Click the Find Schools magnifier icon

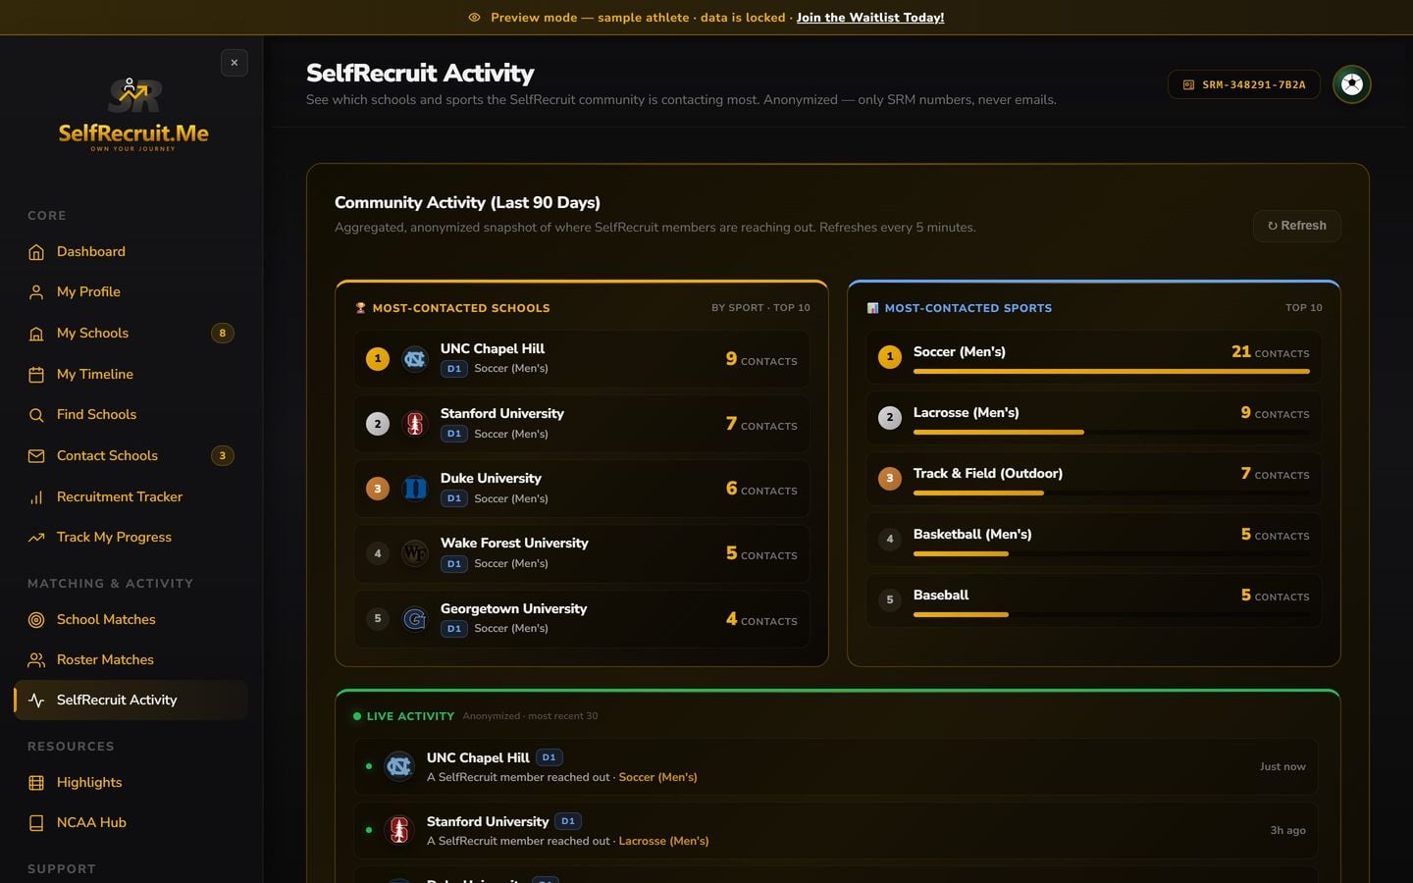click(x=36, y=415)
